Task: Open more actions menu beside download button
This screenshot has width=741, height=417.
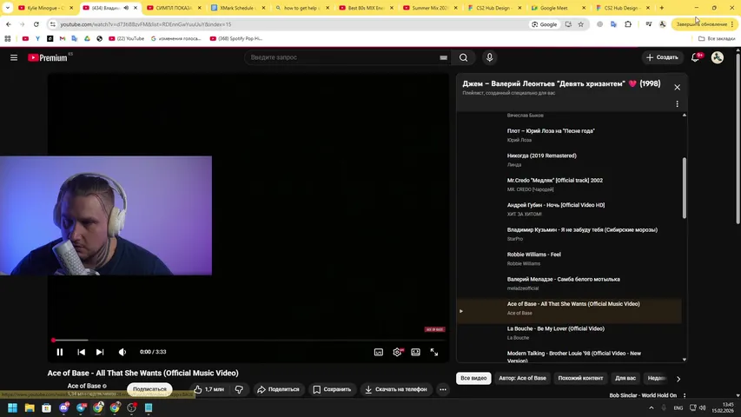Action: pyautogui.click(x=443, y=389)
